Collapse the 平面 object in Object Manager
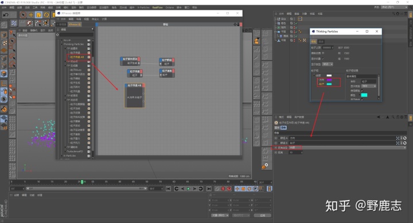The height and width of the screenshot is (223, 413). point(275,32)
